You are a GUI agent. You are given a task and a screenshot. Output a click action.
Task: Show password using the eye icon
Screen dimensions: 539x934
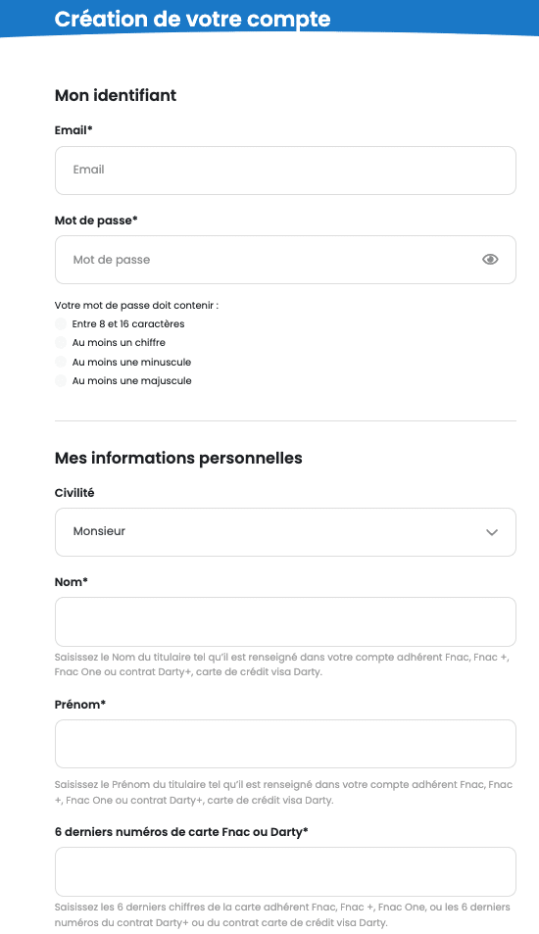[490, 259]
